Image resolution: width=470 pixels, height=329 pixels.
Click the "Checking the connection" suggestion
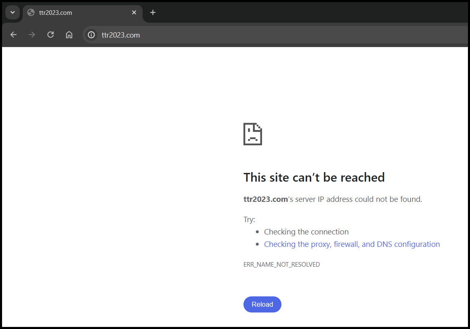[306, 232]
